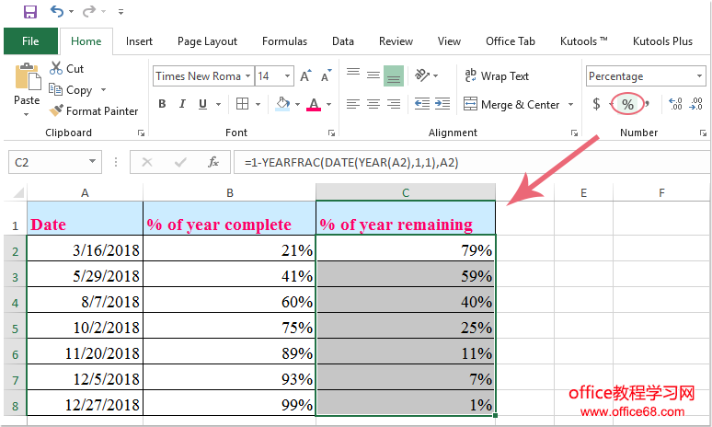
Task: Click the Insert Function fx icon
Action: [213, 162]
